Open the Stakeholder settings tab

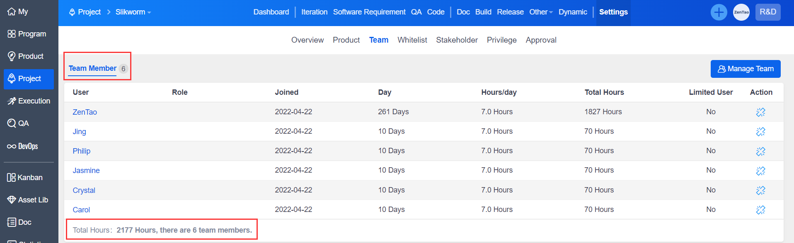coord(457,40)
